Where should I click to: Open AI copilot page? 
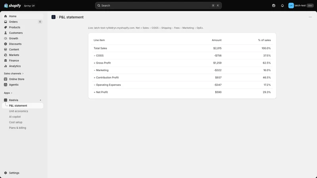pyautogui.click(x=15, y=117)
